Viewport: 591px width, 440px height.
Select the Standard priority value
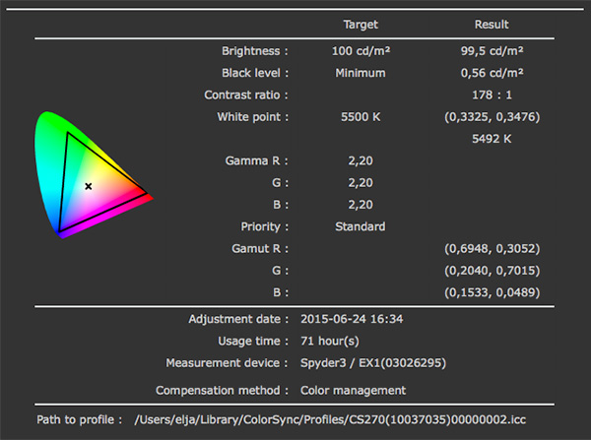point(361,226)
